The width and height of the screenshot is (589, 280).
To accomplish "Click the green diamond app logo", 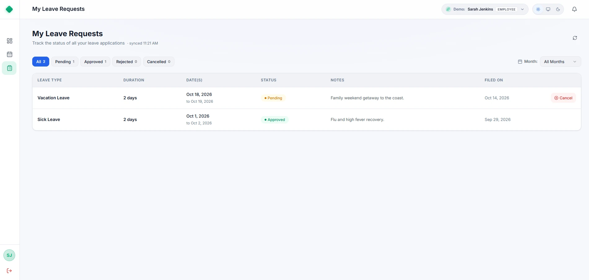I will (9, 9).
